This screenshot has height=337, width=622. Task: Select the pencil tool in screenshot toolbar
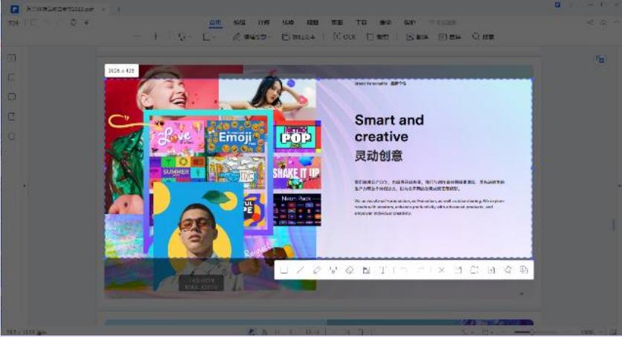tap(316, 270)
